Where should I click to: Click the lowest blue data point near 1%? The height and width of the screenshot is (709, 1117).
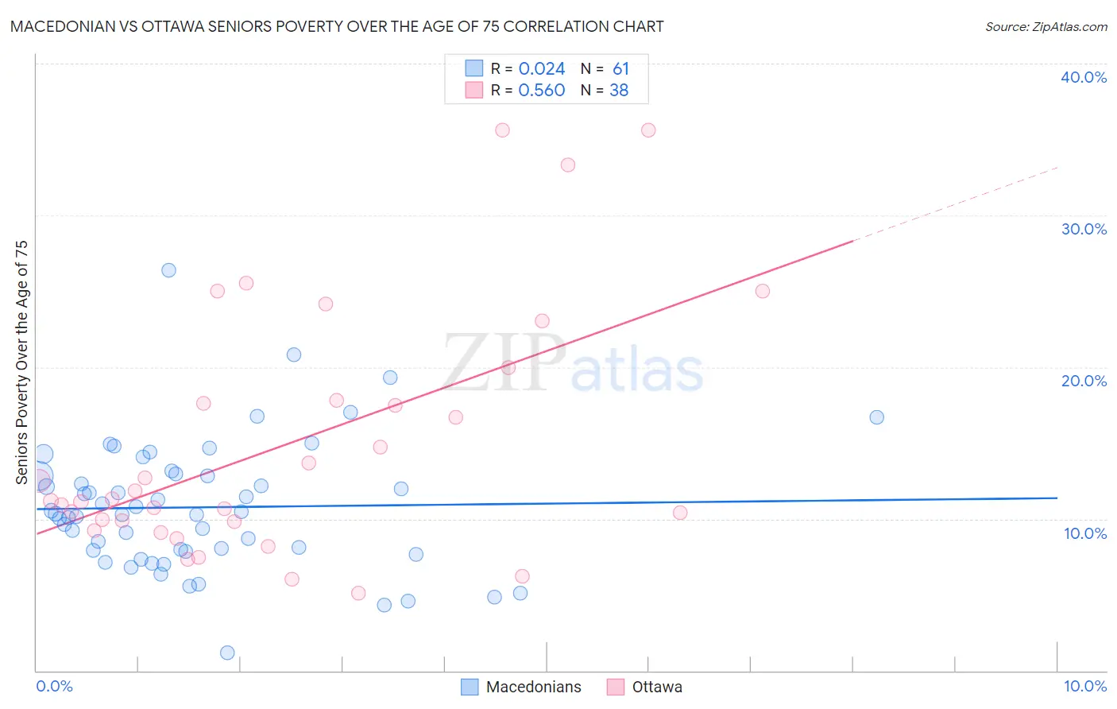227,653
